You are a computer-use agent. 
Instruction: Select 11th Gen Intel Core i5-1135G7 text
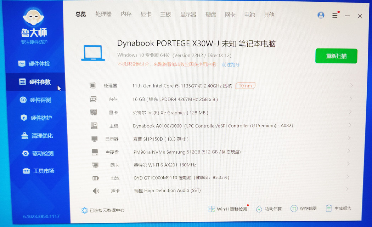pos(182,86)
